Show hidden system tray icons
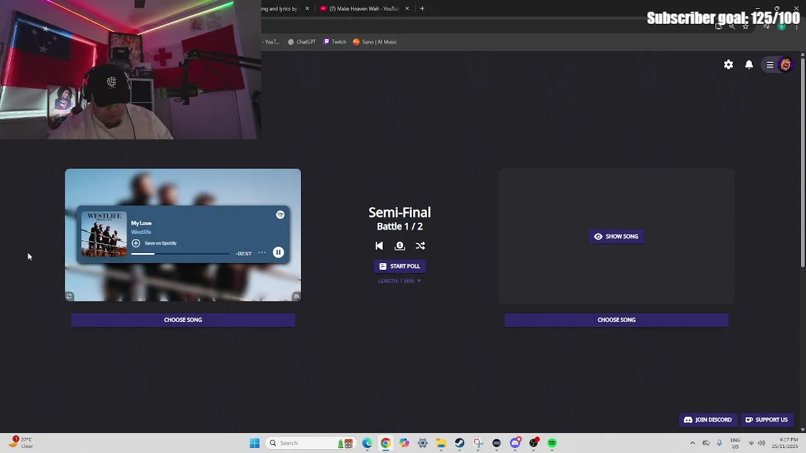Viewport: 806px width, 453px height. pyautogui.click(x=693, y=443)
